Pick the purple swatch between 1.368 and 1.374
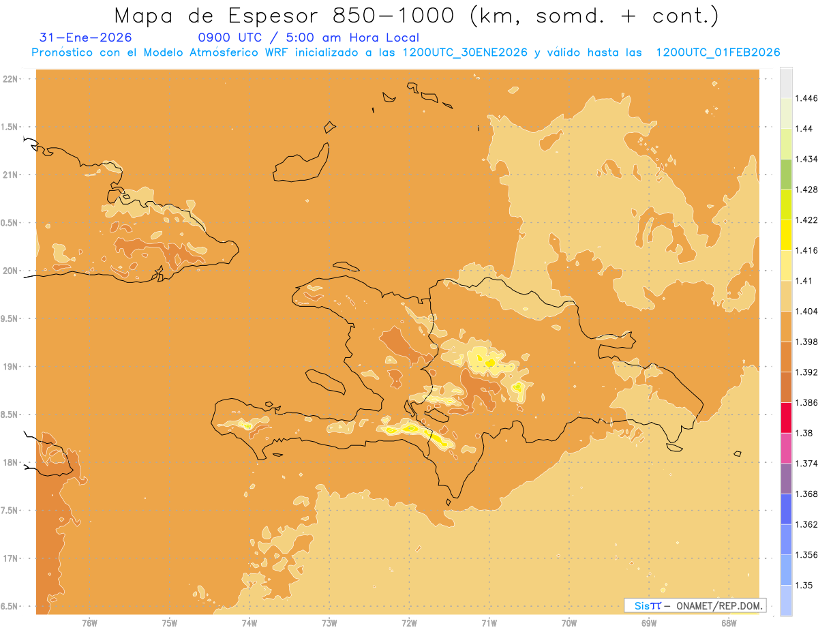Viewport: 818px width, 632px height. point(786,478)
